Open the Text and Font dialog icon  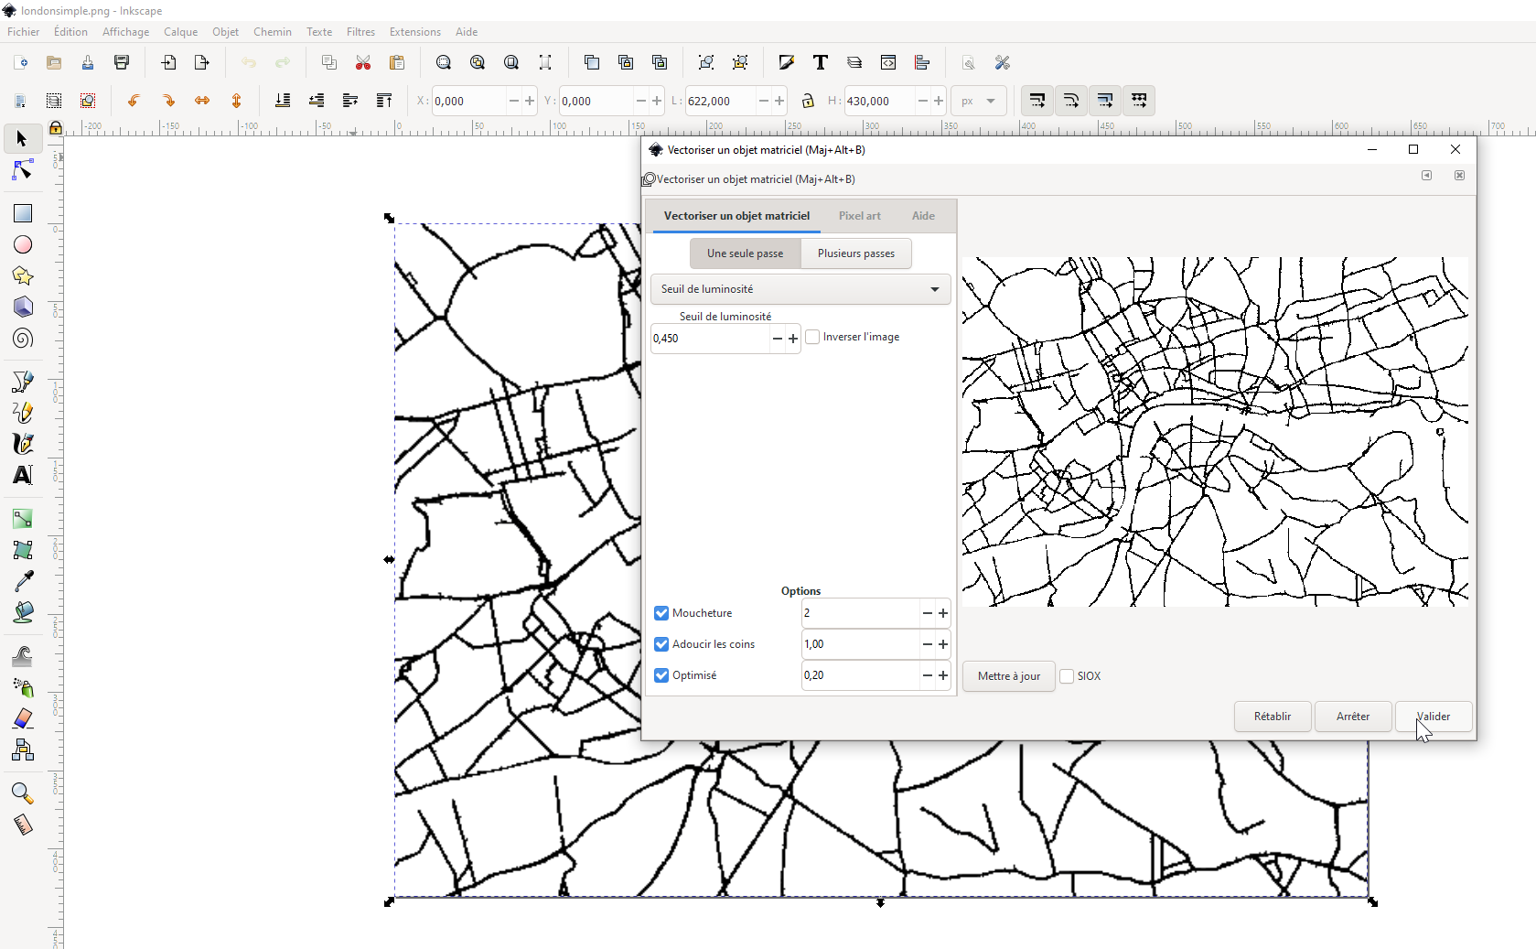821,62
